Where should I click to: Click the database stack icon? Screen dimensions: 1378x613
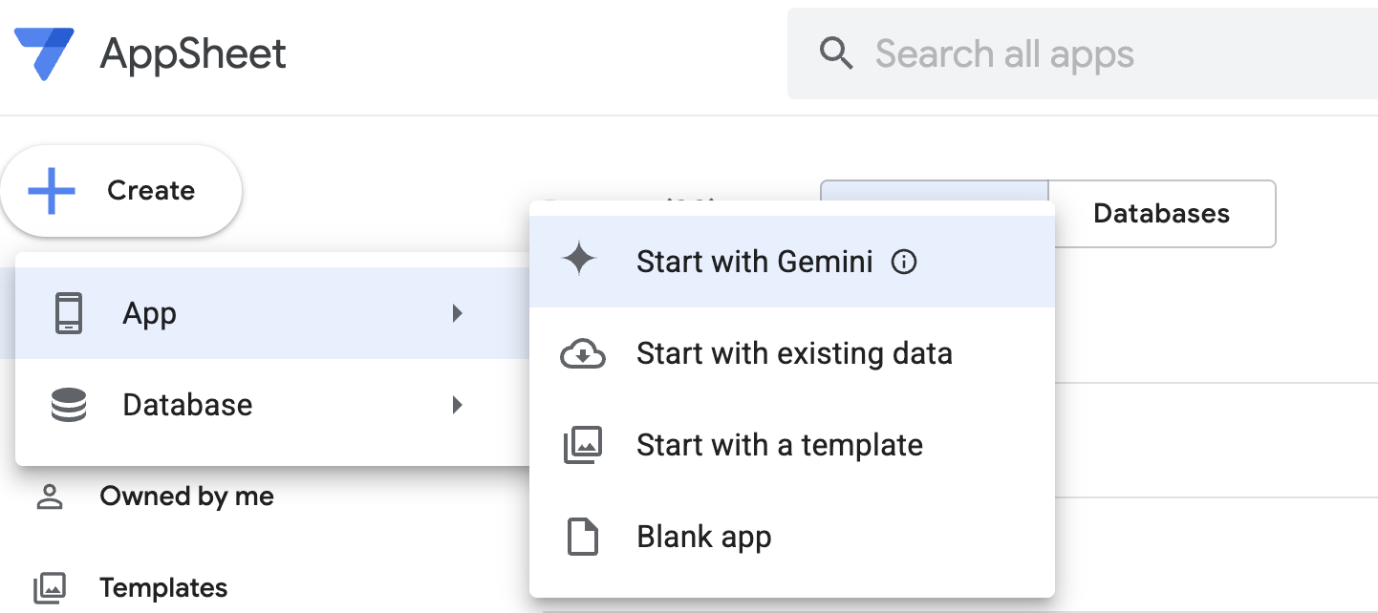(69, 405)
